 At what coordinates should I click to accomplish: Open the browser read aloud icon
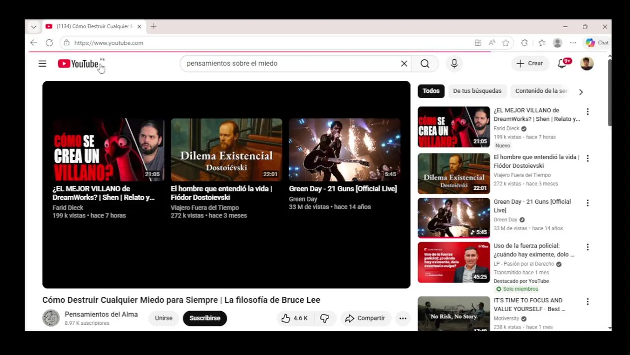click(x=492, y=43)
